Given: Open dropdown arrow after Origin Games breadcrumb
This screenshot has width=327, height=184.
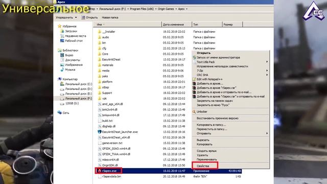Looking at the screenshot, I should click(176, 9).
